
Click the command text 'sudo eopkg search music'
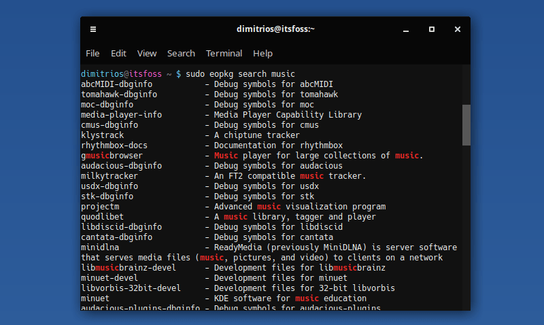[240, 74]
